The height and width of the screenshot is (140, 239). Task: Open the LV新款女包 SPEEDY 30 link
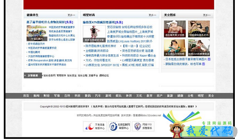pos(102,65)
